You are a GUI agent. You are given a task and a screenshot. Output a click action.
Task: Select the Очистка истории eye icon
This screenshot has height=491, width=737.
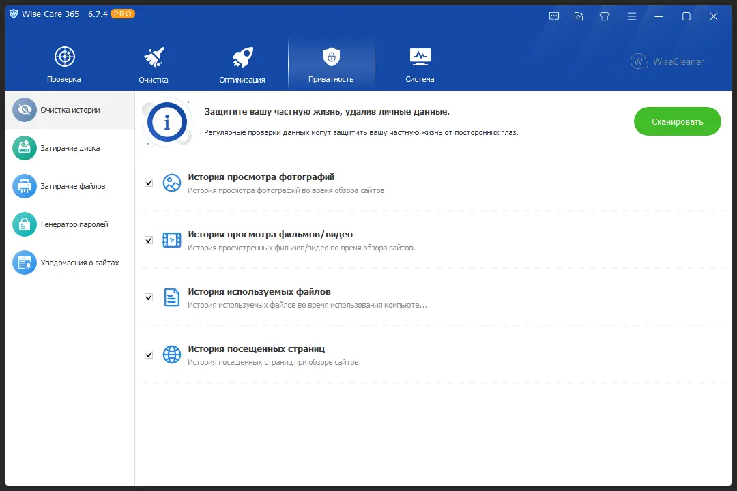24,110
